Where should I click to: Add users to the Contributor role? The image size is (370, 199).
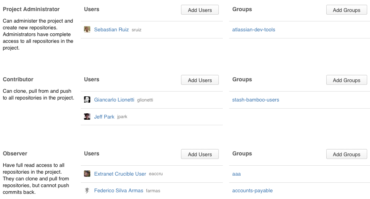pyautogui.click(x=200, y=80)
